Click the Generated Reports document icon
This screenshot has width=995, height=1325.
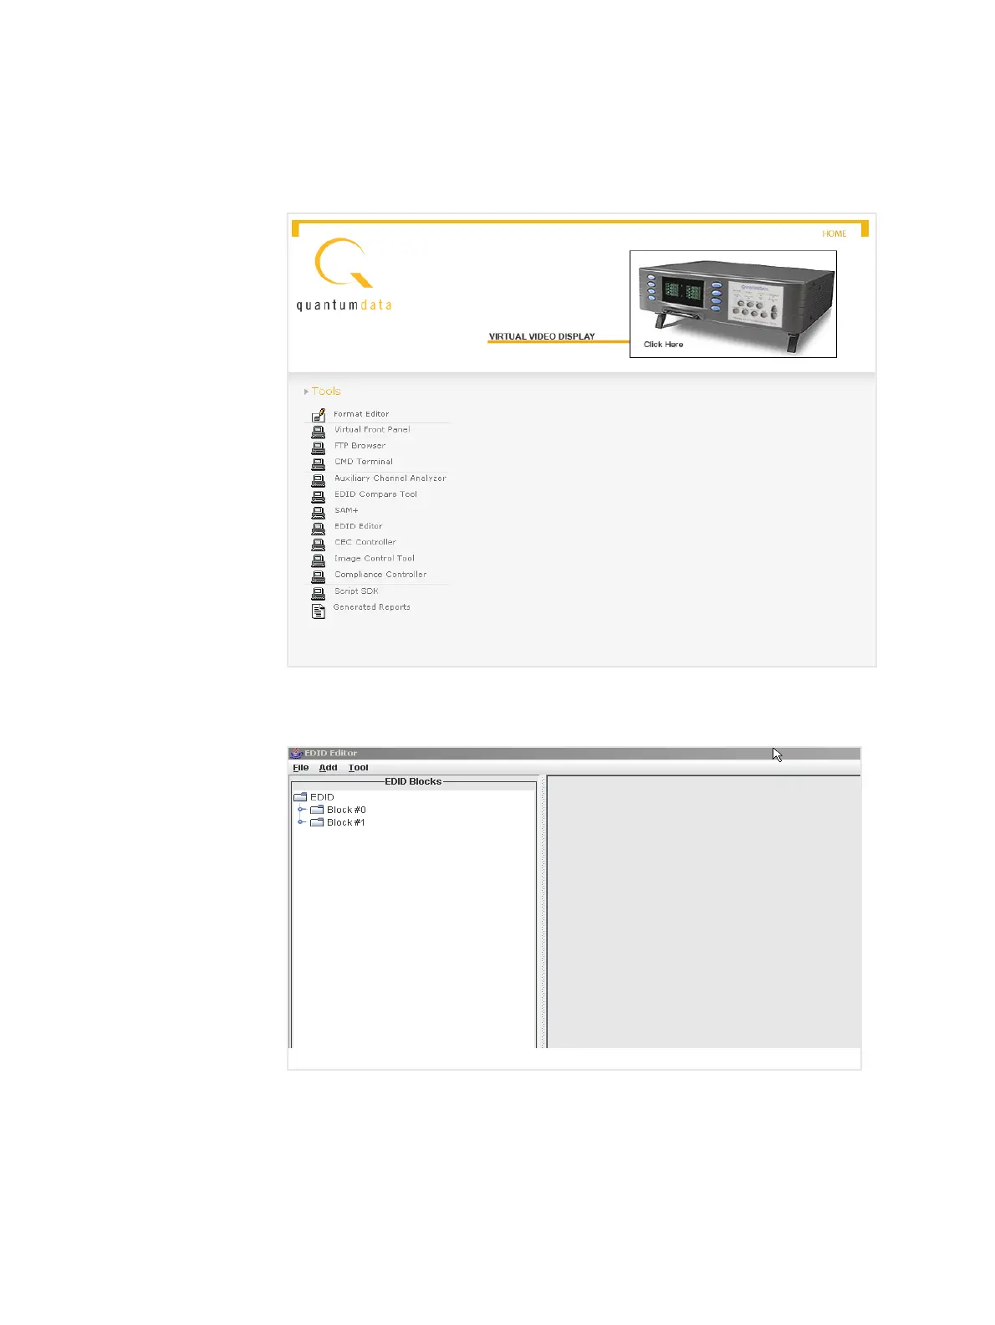pyautogui.click(x=318, y=611)
